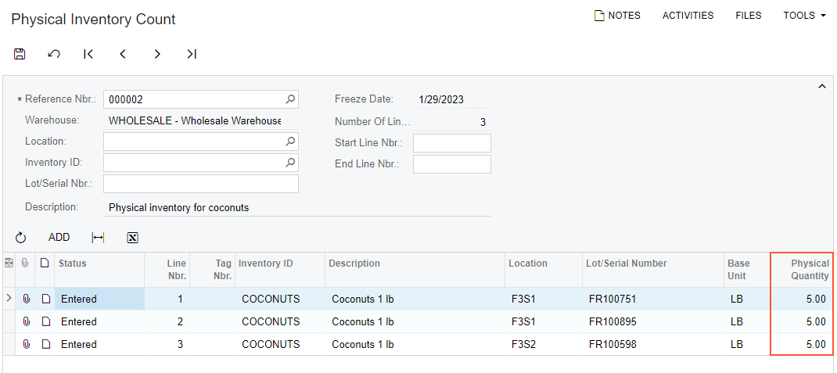The height and width of the screenshot is (373, 837).
Task: Refresh the inventory lines grid
Action: [21, 238]
